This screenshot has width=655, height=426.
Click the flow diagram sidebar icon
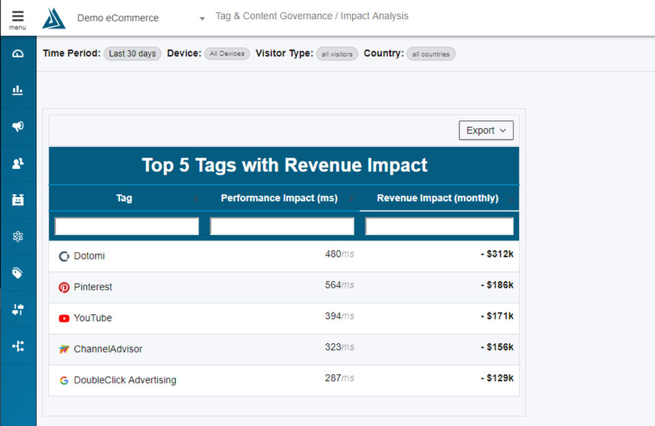[x=18, y=346]
